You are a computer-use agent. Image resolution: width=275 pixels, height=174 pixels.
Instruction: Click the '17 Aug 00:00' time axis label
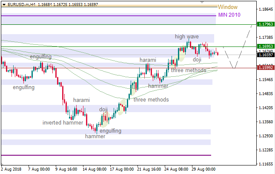(122, 168)
